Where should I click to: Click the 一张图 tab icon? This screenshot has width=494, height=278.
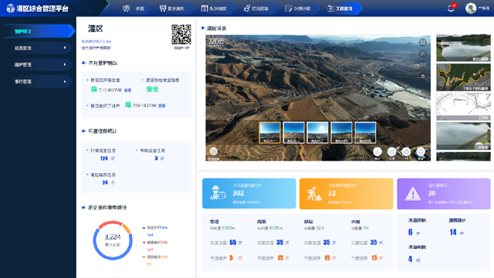pos(126,8)
